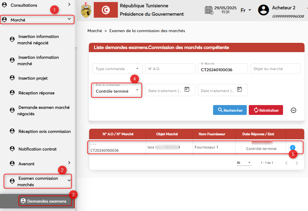Expand the Avenant submenu
The image size is (308, 211).
click(69, 163)
